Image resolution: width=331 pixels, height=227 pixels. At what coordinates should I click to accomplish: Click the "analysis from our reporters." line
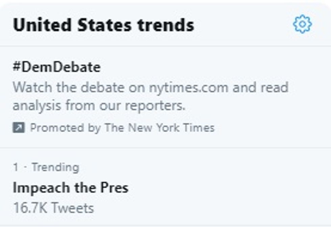(99, 105)
